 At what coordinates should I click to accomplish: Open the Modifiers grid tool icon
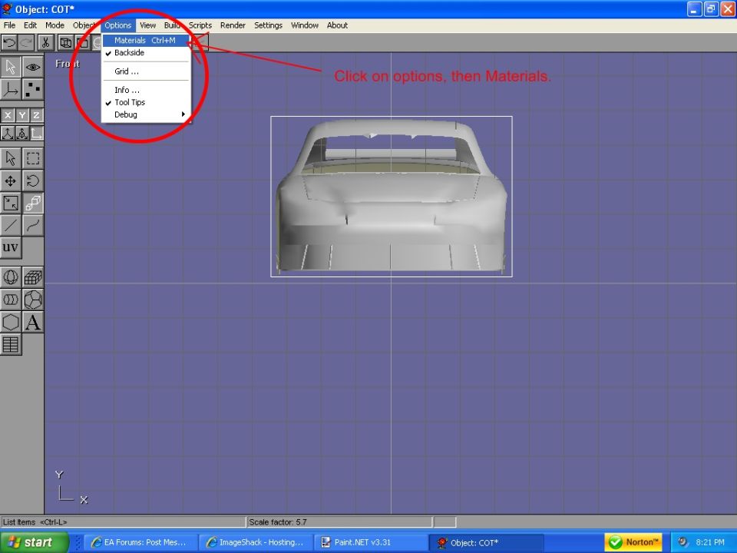pos(10,345)
